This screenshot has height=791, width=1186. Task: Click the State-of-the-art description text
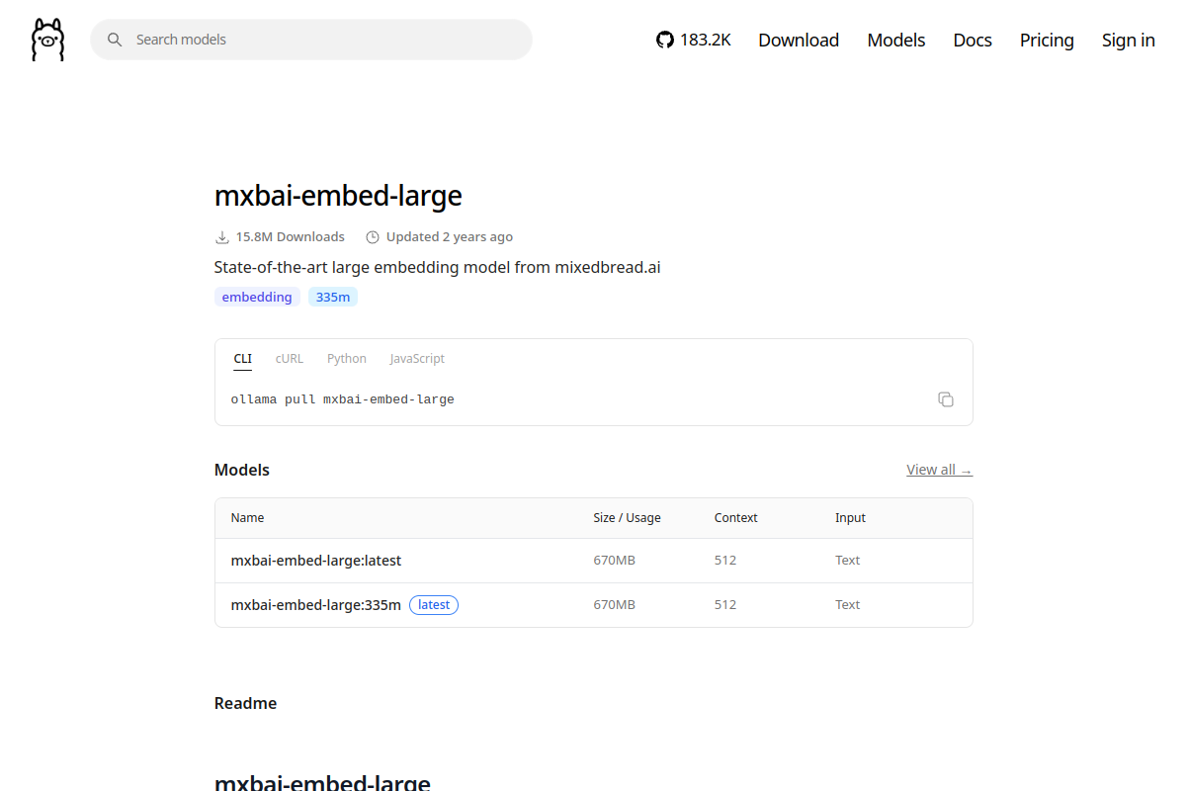coord(438,268)
